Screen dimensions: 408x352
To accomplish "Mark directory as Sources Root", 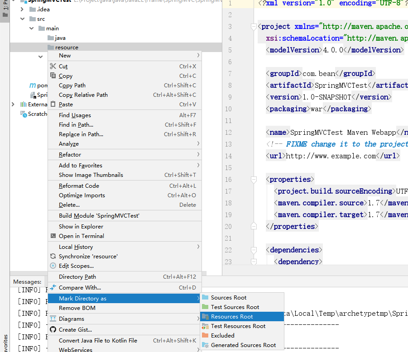I will (242, 297).
